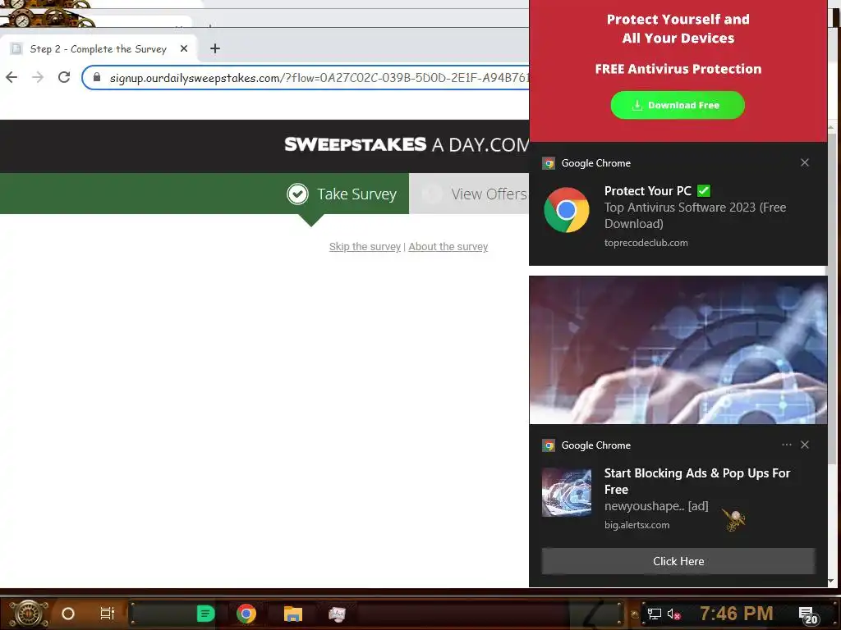
Task: Open Cortana search circle on taskbar
Action: pyautogui.click(x=68, y=614)
